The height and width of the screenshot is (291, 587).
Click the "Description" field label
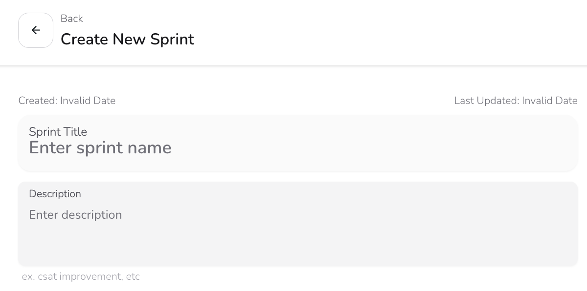(x=55, y=194)
